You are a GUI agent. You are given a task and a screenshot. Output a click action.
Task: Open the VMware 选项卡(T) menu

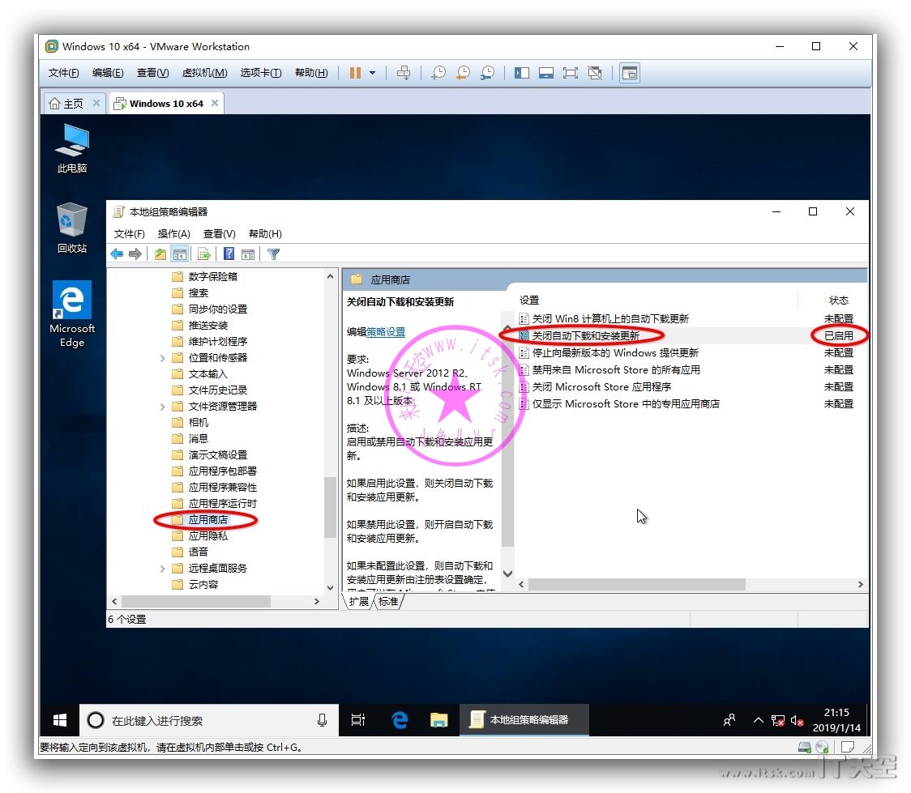click(x=261, y=73)
